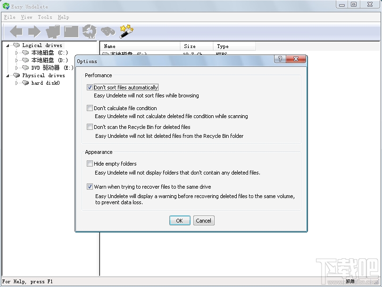Collapse the Logical drives tree node

[7, 45]
